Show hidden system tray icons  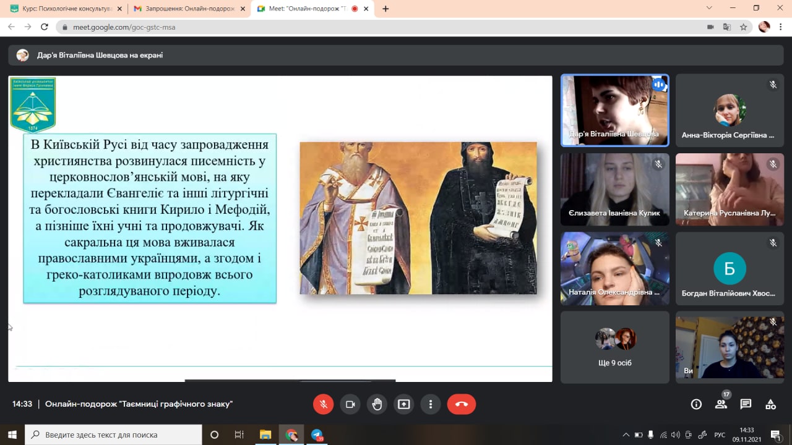coord(626,434)
